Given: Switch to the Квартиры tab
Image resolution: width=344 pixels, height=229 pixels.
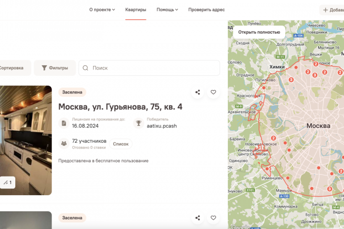Looking at the screenshot, I should click(x=136, y=10).
